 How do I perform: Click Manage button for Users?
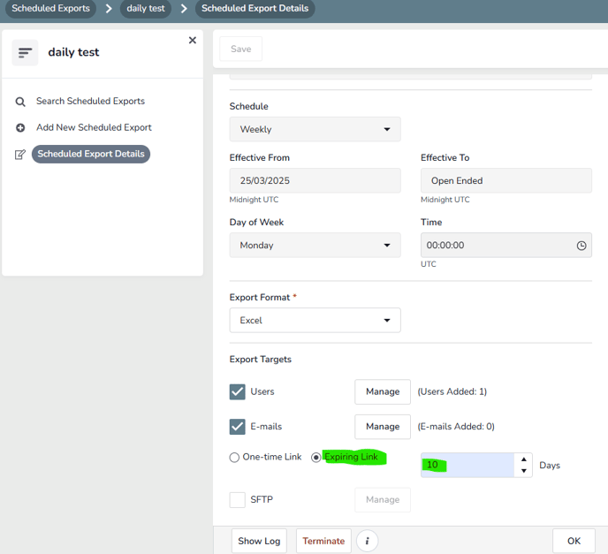tap(383, 391)
